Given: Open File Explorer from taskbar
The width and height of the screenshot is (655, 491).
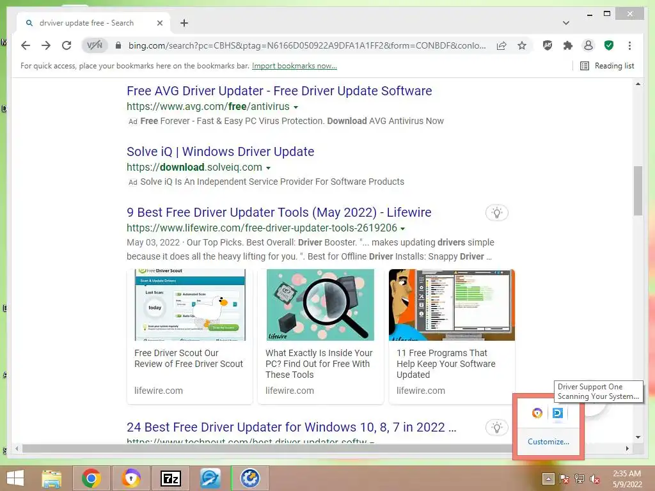Looking at the screenshot, I should (51, 478).
